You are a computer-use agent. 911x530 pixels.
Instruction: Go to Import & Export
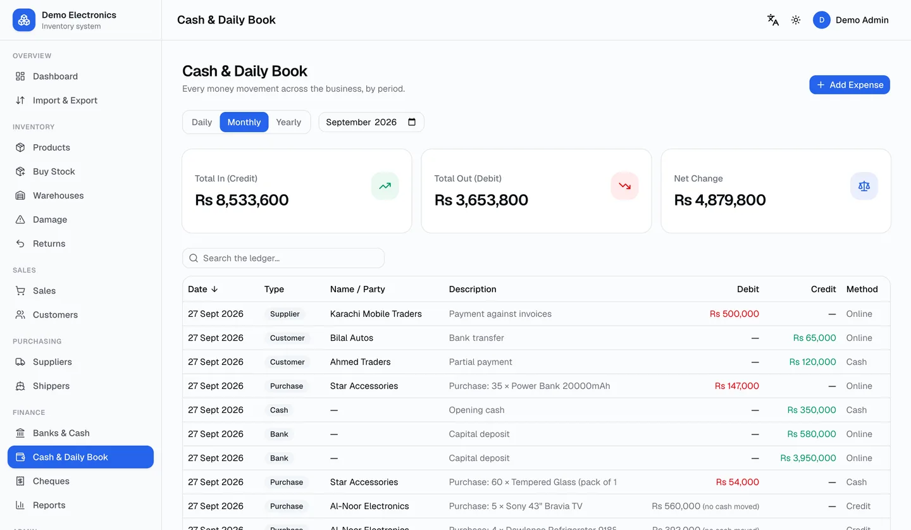pyautogui.click(x=80, y=101)
